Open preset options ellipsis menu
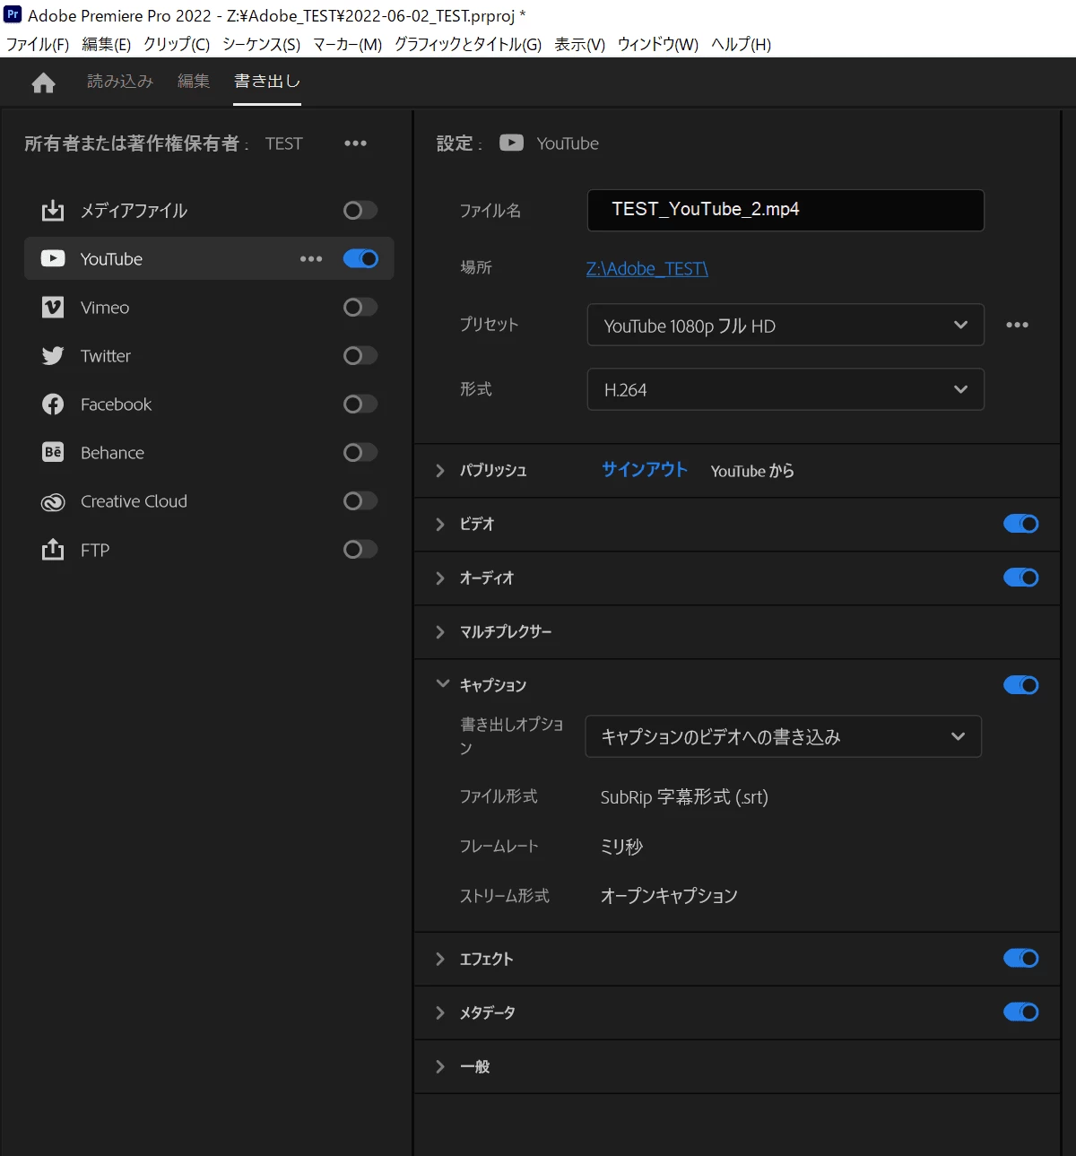Image resolution: width=1076 pixels, height=1156 pixels. [x=1017, y=325]
